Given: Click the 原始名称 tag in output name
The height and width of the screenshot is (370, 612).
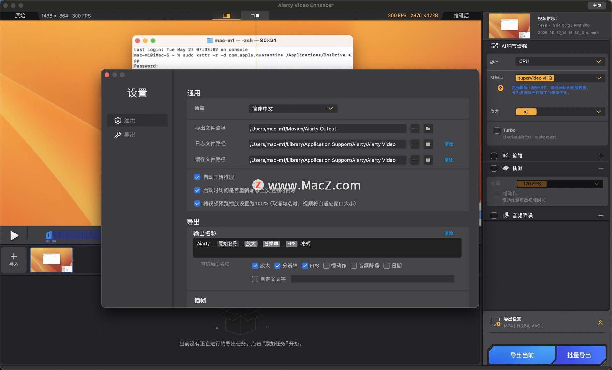Looking at the screenshot, I should click(x=228, y=244).
